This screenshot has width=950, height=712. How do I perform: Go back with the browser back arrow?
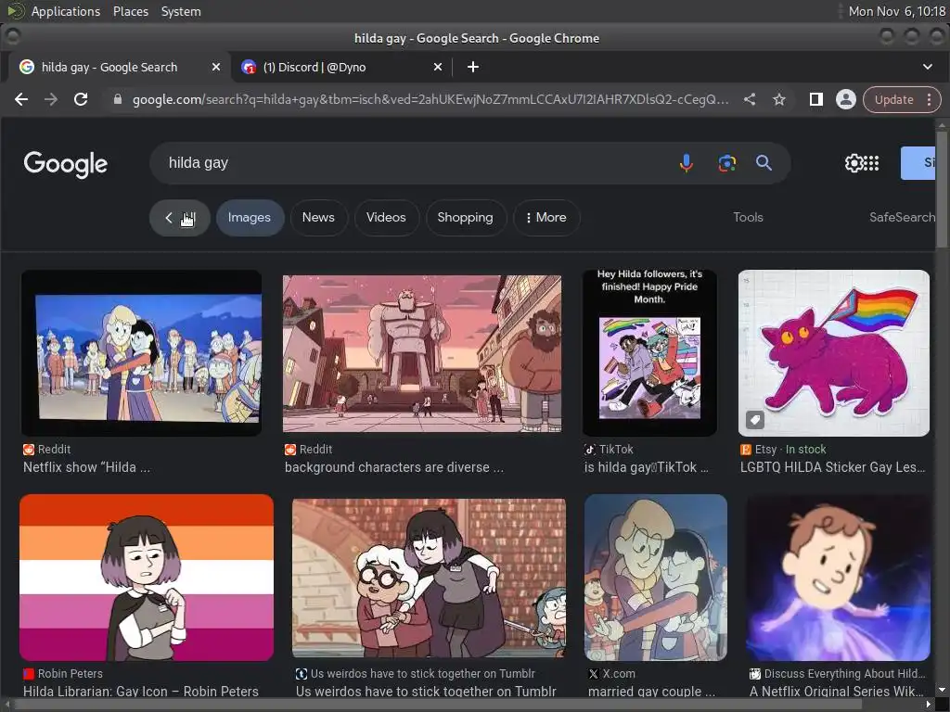click(x=21, y=99)
